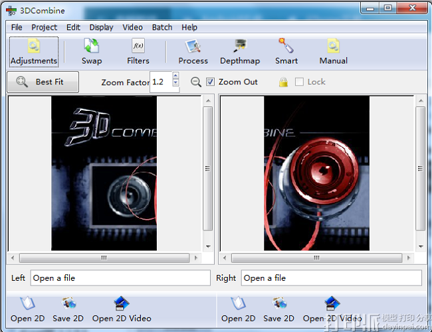Increase Zoom Factor with up arrow

[175, 76]
